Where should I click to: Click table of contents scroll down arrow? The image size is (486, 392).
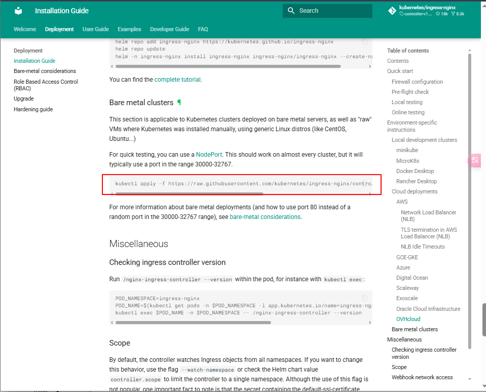470,379
